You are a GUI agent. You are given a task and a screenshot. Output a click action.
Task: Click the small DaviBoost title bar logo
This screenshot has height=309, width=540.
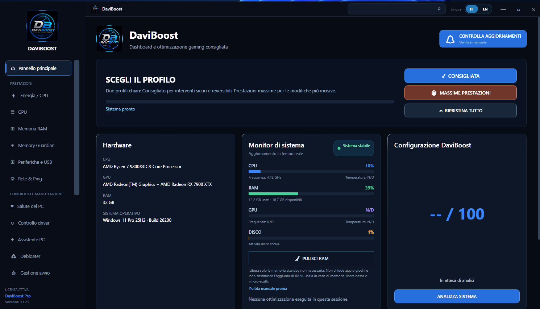click(x=95, y=9)
